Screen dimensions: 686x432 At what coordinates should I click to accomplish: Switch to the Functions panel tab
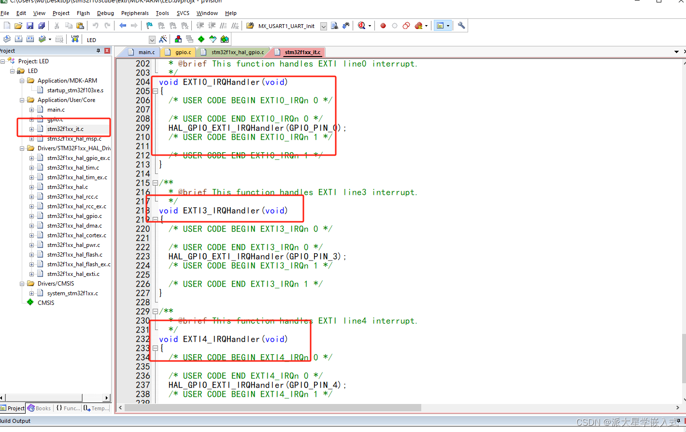[68, 408]
